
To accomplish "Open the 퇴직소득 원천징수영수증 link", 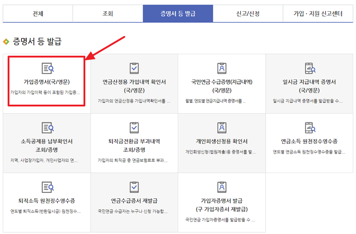I will (x=47, y=201).
